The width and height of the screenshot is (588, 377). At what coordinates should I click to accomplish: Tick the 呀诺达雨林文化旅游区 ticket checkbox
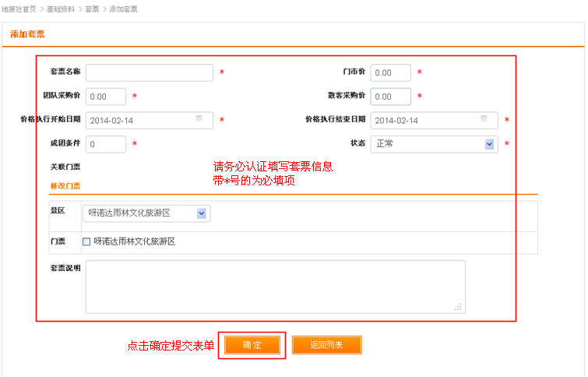pyautogui.click(x=86, y=241)
